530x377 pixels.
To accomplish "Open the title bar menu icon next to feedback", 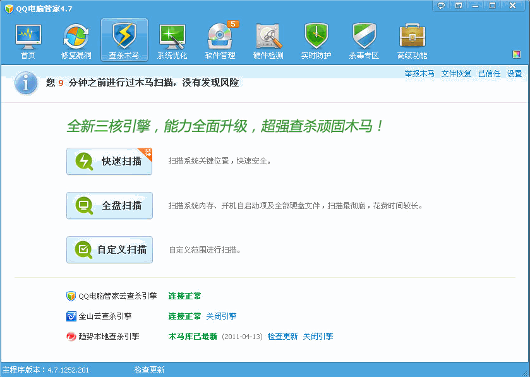I will (459, 6).
